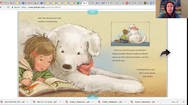
Task: Click Show All downloads button
Action: click(175, 102)
